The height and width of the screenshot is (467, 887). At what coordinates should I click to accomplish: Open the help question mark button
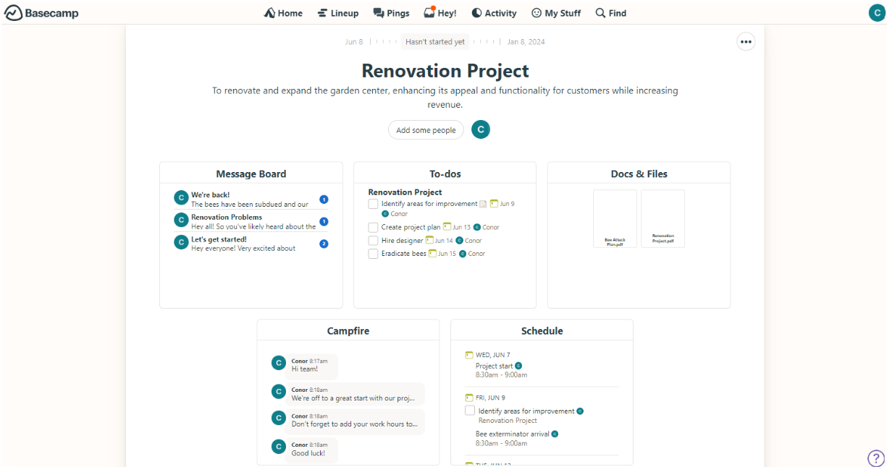[876, 458]
